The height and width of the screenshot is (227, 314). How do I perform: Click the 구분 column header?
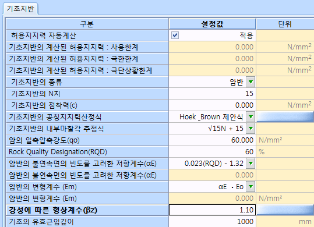pyautogui.click(x=87, y=24)
